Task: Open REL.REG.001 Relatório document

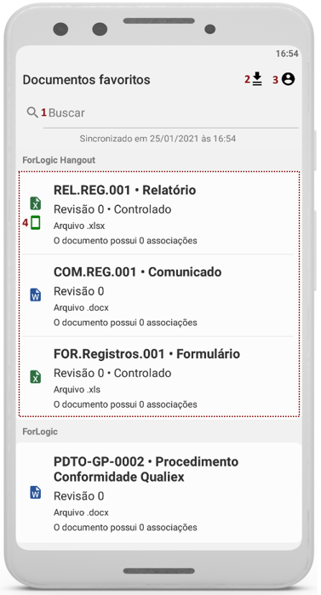Action: [x=158, y=214]
